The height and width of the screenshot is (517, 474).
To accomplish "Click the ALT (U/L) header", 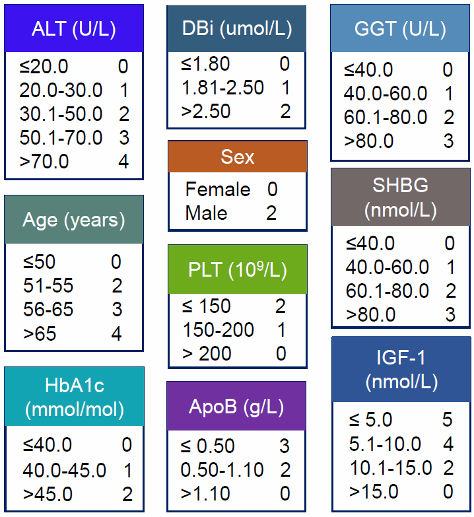I will click(x=74, y=29).
